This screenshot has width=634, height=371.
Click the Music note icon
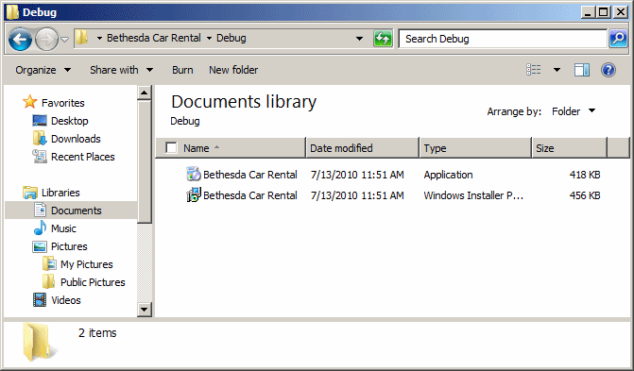click(x=40, y=228)
